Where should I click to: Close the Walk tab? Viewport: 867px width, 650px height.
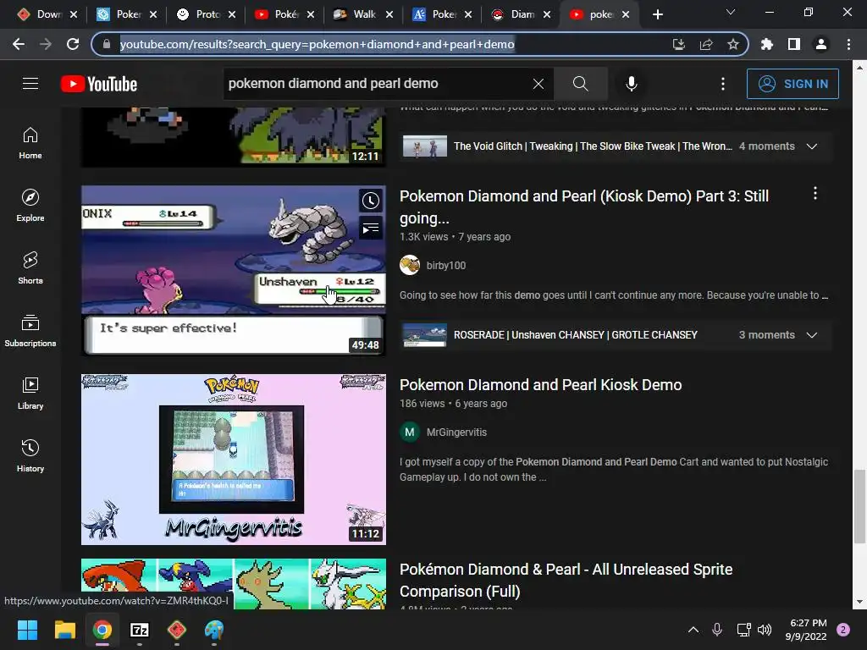point(389,14)
